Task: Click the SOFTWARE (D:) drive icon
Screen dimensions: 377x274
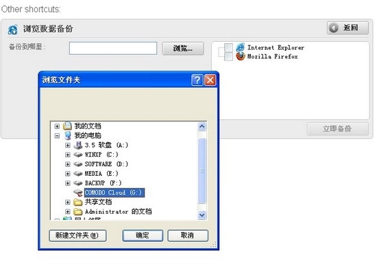Action: pos(78,164)
